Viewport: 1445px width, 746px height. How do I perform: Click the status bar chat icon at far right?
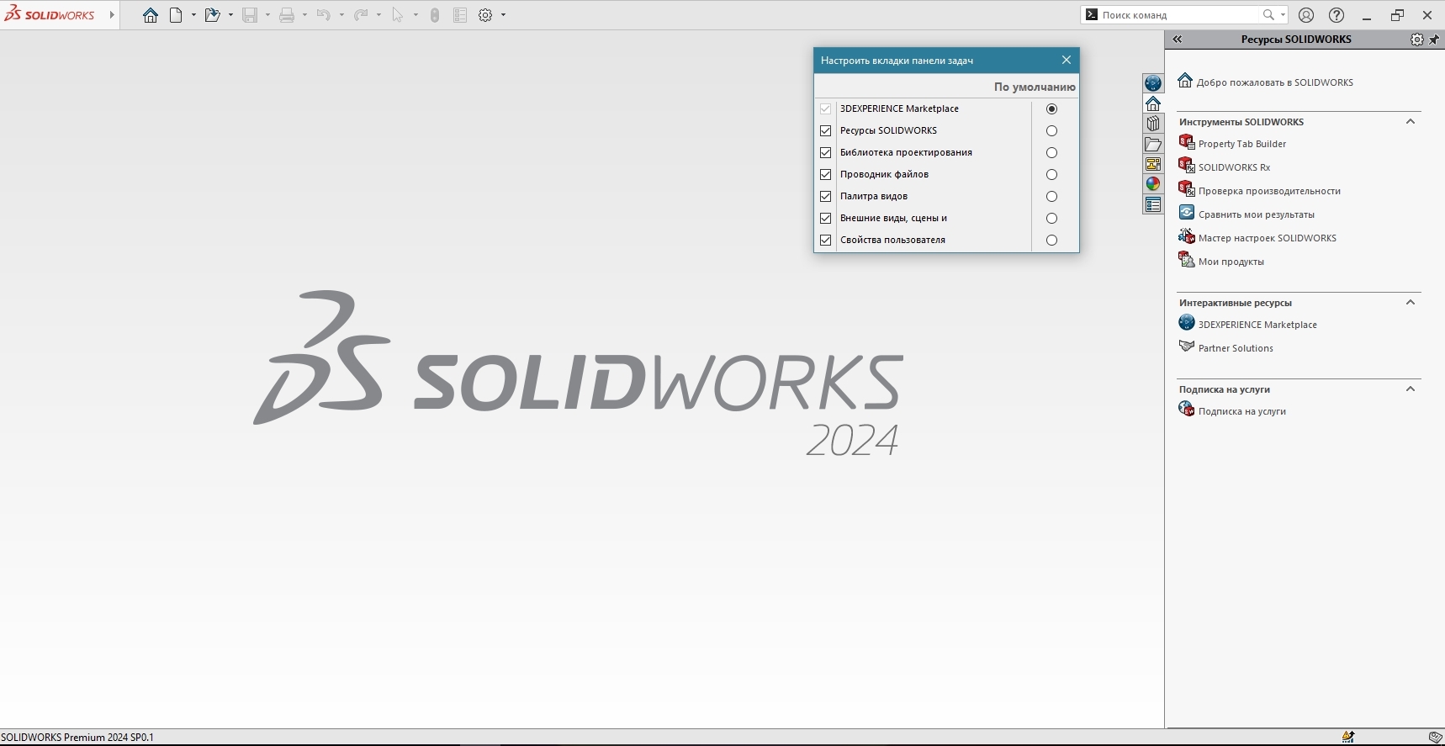point(1436,738)
